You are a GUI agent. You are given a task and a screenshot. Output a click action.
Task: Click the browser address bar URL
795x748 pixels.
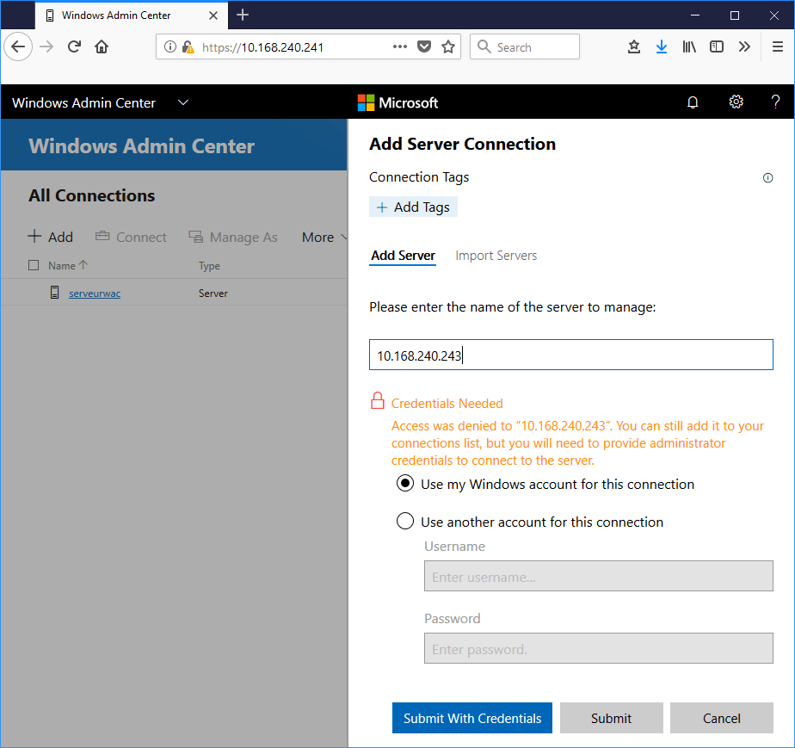262,47
